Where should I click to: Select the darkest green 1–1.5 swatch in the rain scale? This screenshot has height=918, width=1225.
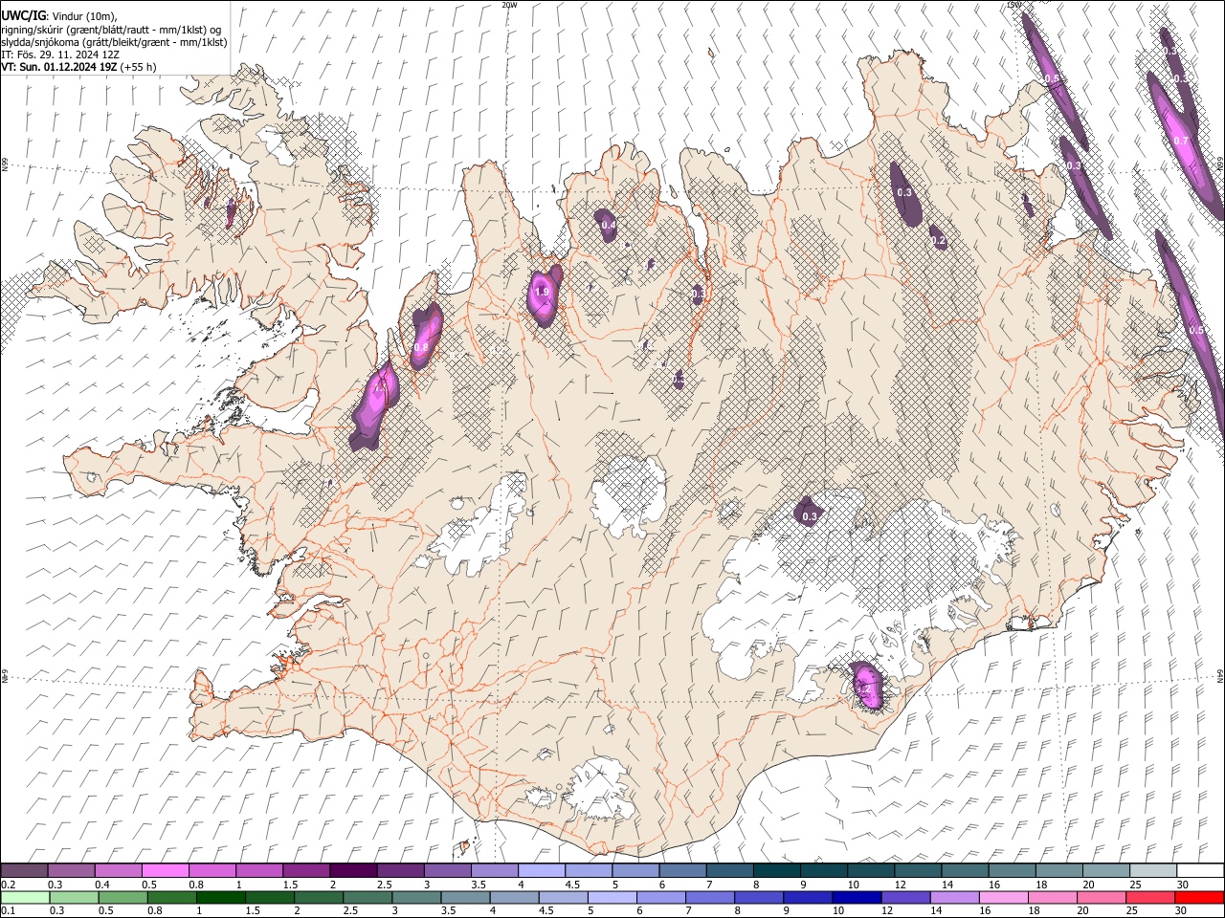[220, 897]
